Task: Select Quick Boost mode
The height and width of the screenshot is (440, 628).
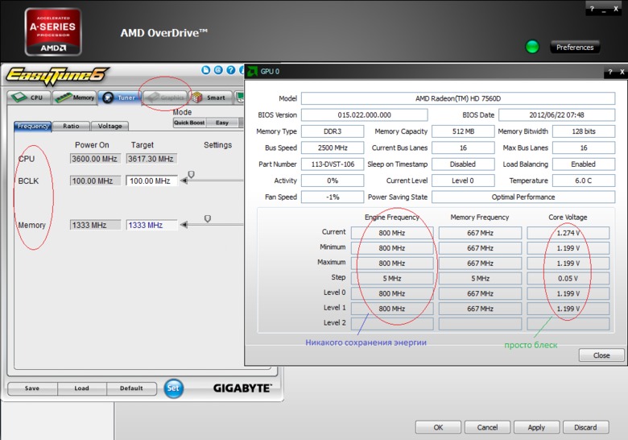Action: tap(189, 122)
